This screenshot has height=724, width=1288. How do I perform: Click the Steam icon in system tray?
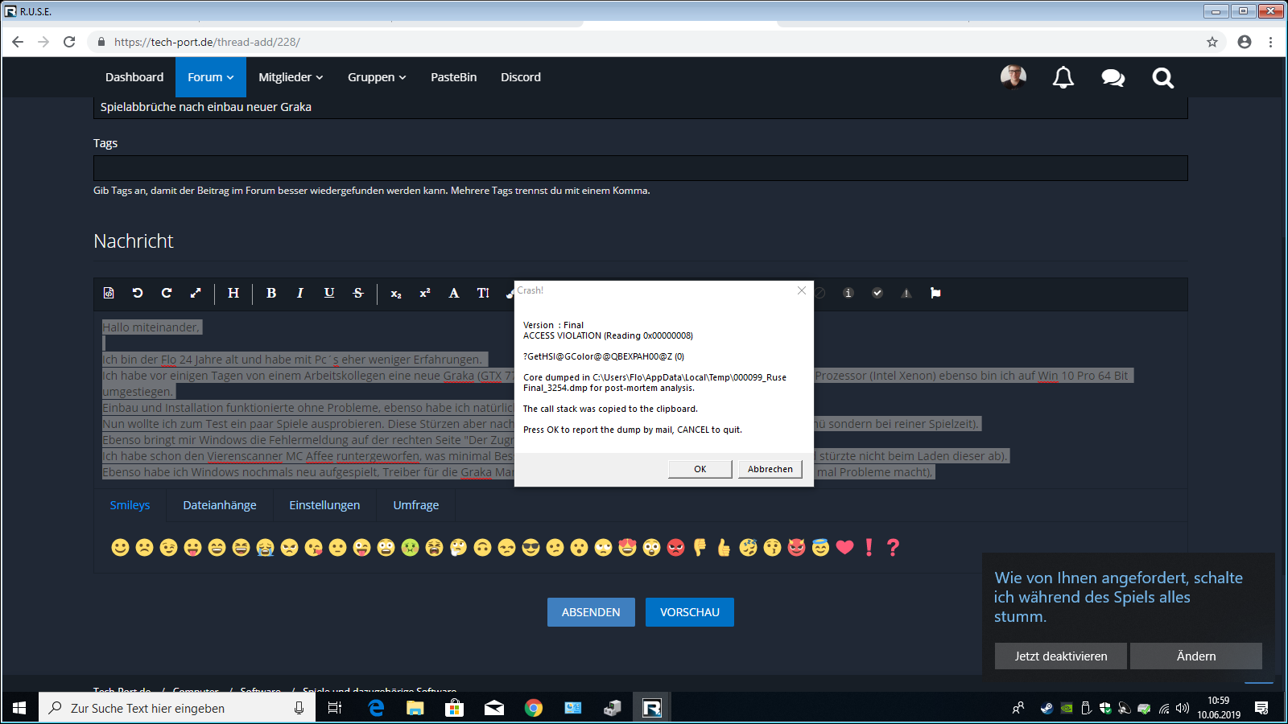[x=1046, y=709]
